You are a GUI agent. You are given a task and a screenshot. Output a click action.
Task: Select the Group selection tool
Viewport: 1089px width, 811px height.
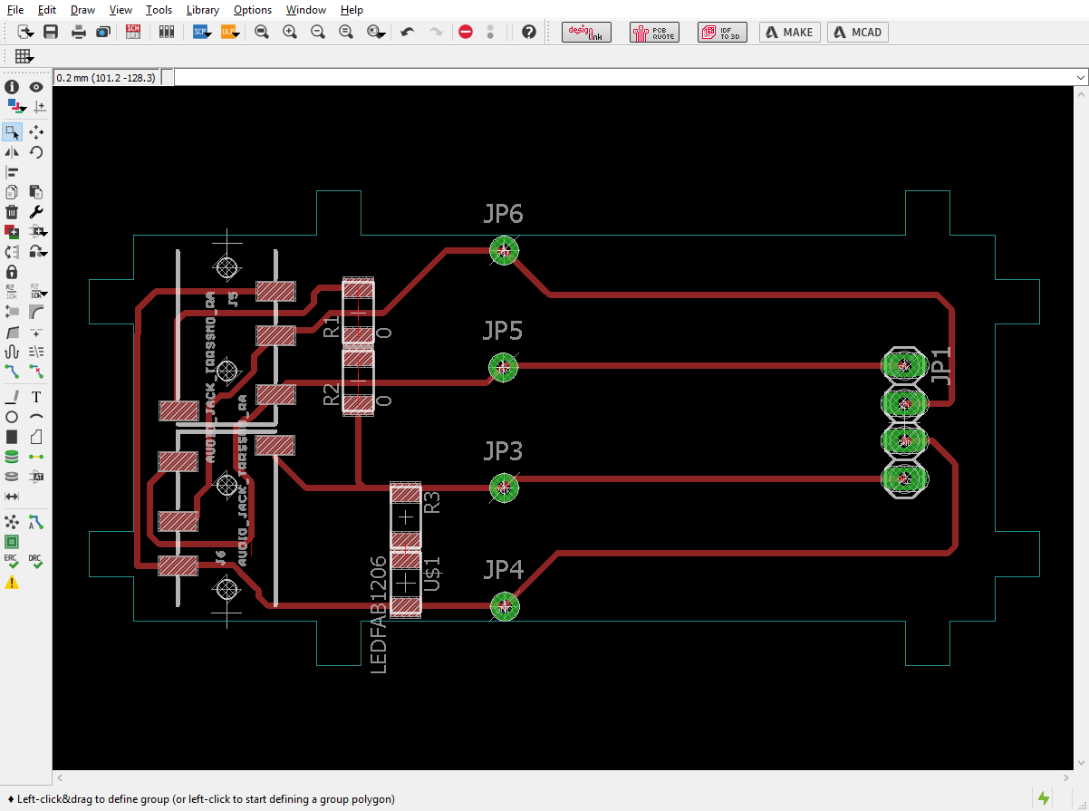(12, 132)
